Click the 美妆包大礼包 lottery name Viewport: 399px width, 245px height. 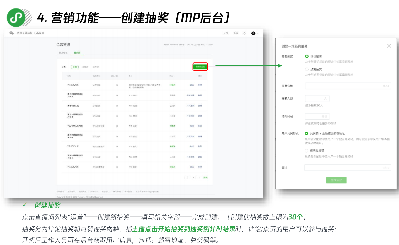(73, 106)
